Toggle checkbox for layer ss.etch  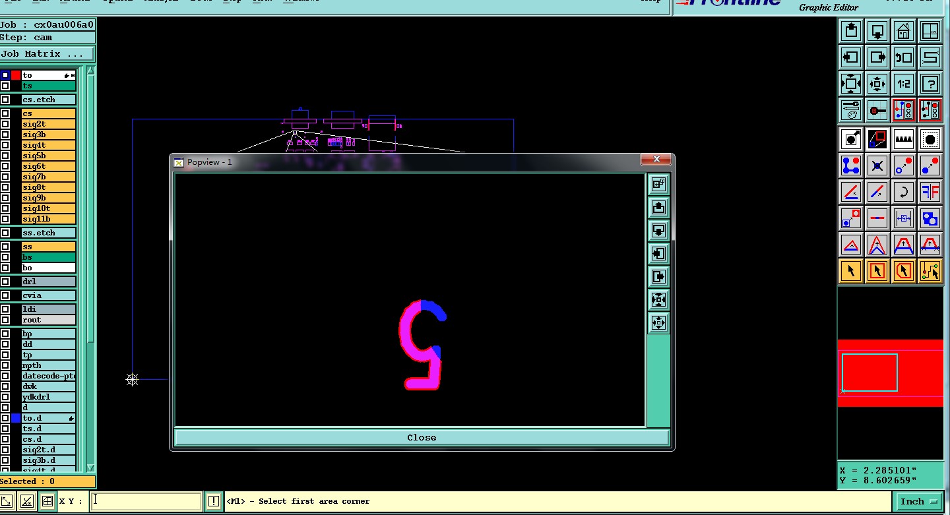[x=5, y=233]
